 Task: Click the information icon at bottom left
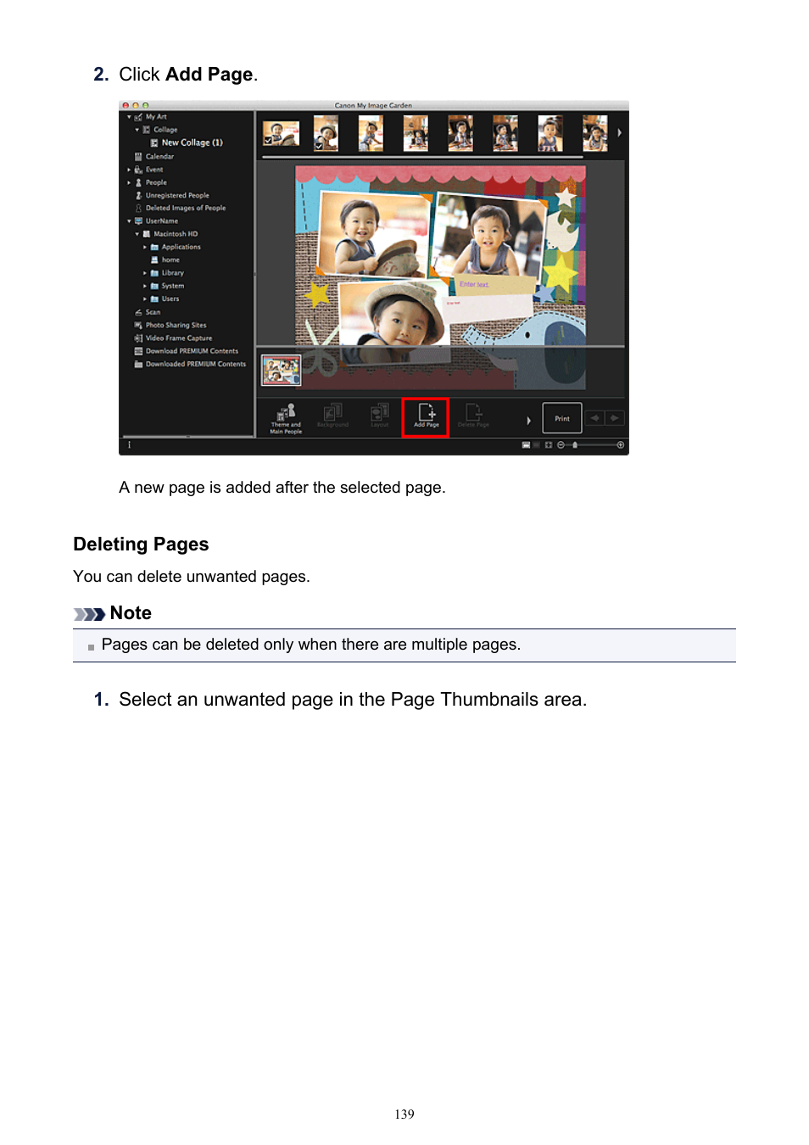(129, 444)
